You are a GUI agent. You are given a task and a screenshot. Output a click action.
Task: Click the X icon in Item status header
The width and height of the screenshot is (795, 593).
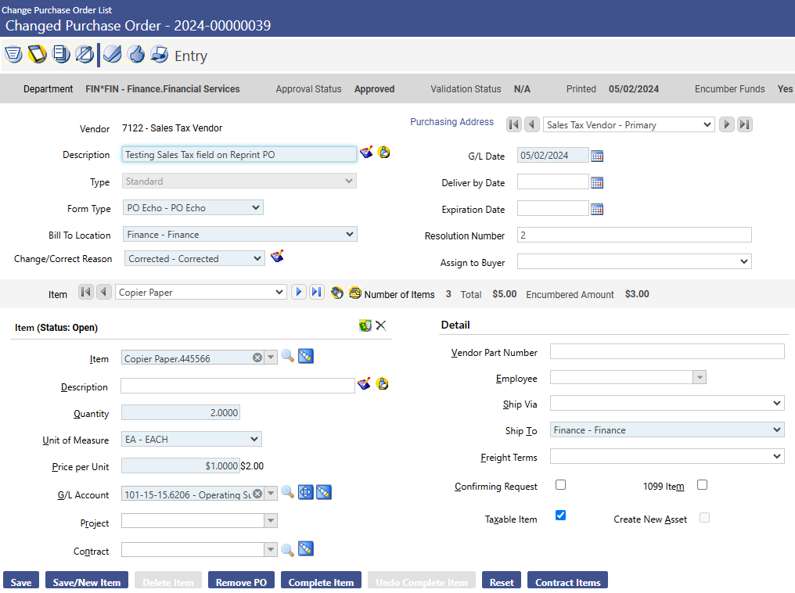coord(381,325)
